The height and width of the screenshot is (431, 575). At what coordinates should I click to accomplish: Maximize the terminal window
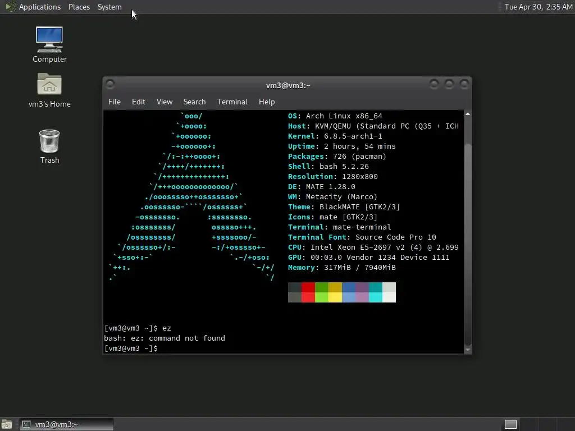click(449, 84)
